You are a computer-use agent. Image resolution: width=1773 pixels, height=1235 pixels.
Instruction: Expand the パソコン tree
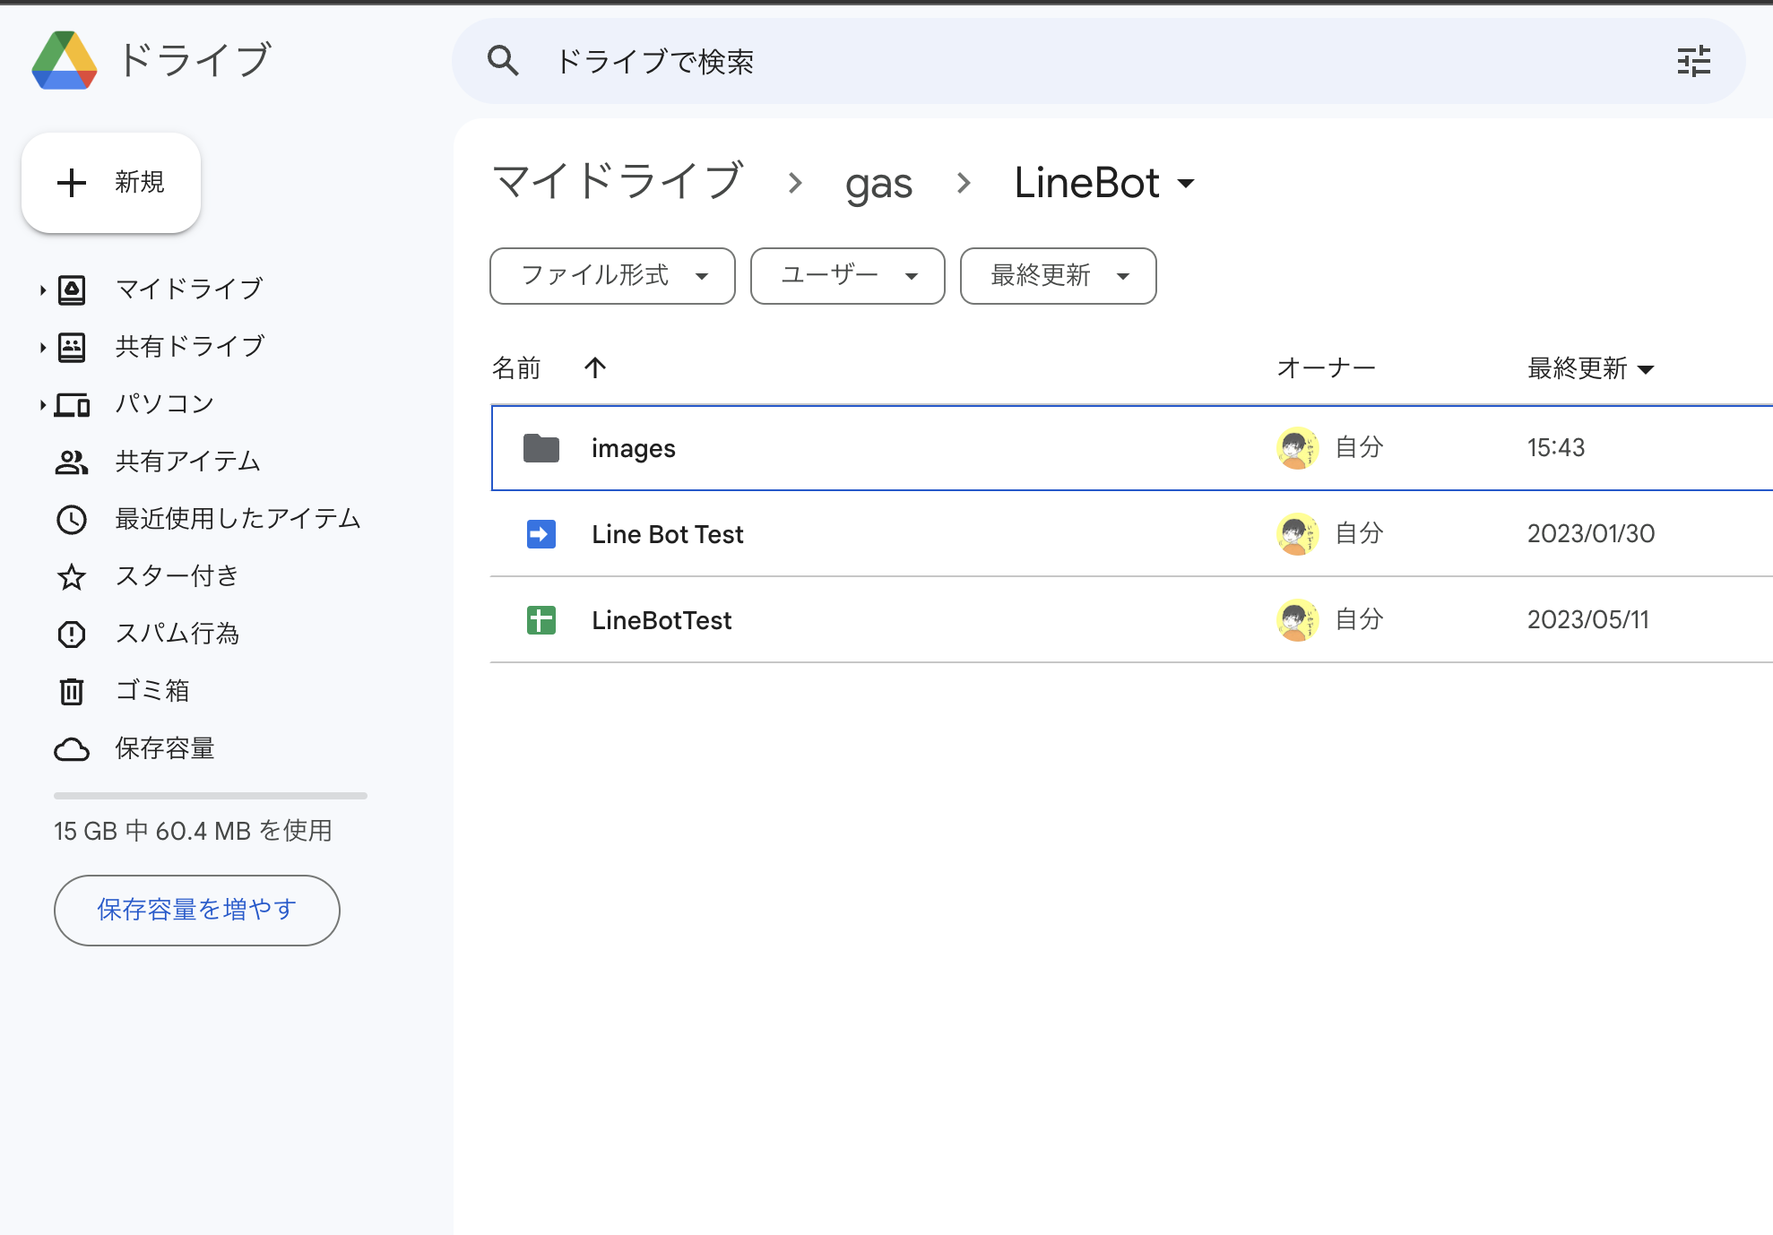[42, 405]
